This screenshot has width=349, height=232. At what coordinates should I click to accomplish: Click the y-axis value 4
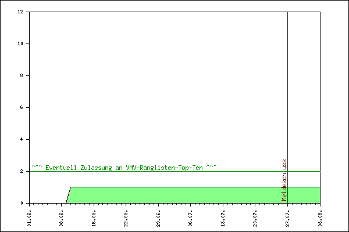(x=22, y=139)
